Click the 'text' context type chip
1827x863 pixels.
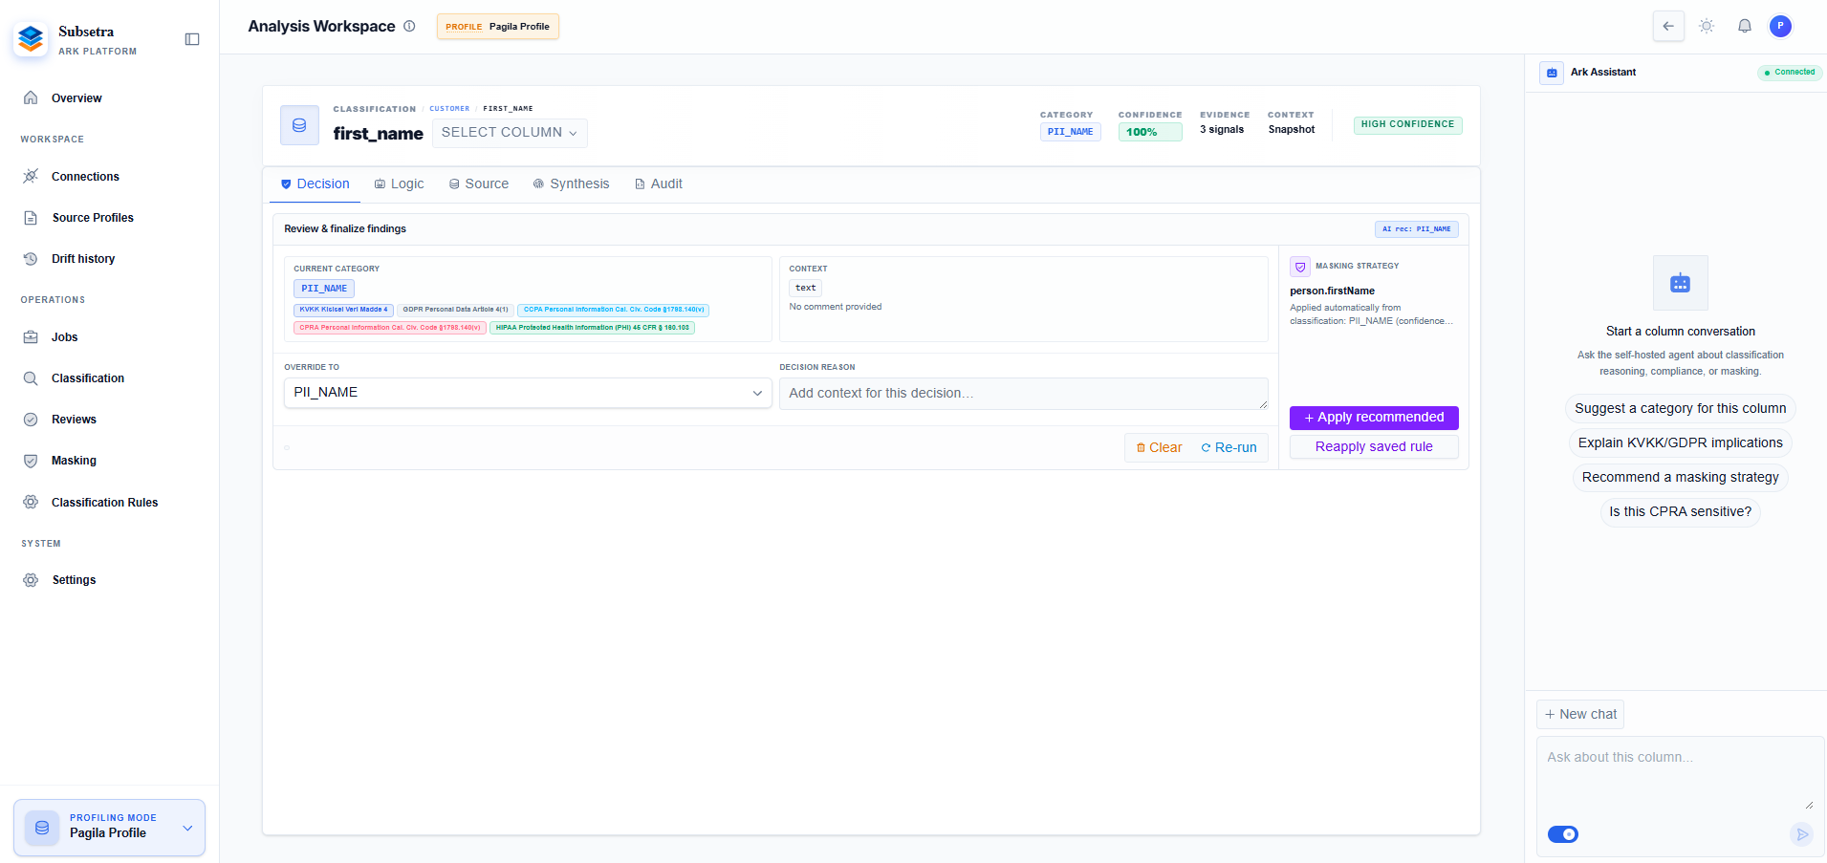coord(806,288)
